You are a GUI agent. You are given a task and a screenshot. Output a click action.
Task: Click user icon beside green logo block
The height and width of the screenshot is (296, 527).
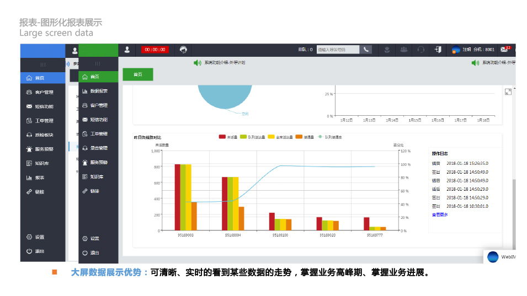tap(127, 50)
